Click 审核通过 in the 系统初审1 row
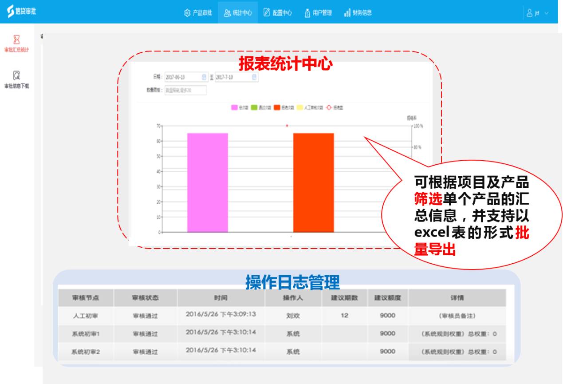563x384 pixels. 146,334
